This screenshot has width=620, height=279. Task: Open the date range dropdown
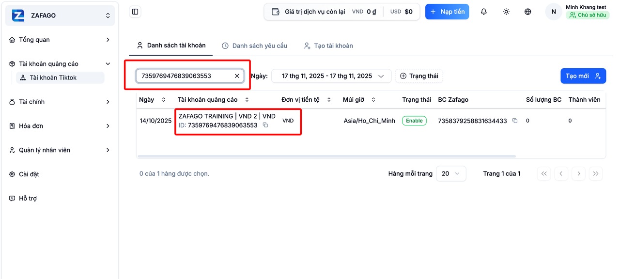331,76
